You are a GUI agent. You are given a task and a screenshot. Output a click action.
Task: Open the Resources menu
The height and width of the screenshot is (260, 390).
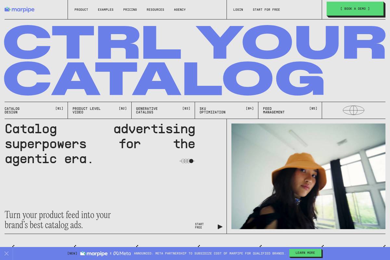(155, 10)
